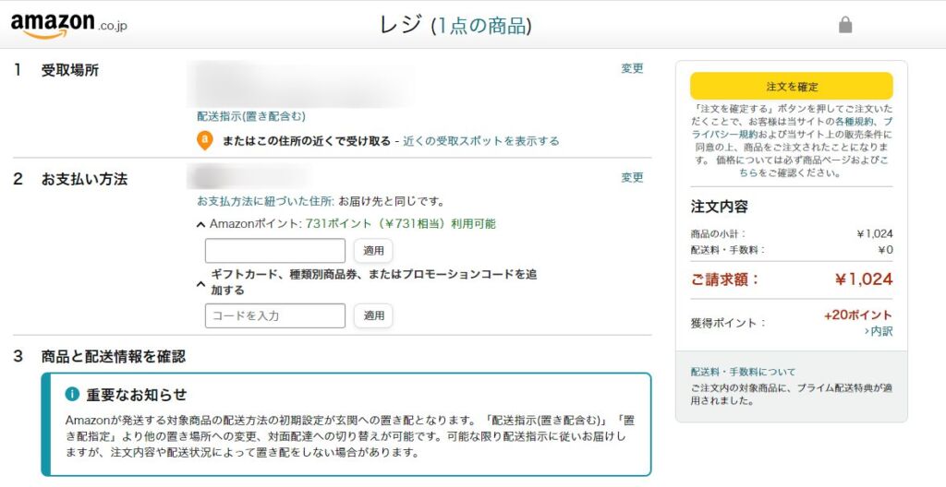Click the コードを入力 promo code field

(x=275, y=315)
